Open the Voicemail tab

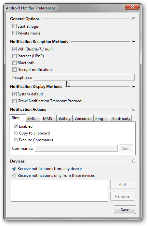click(83, 119)
